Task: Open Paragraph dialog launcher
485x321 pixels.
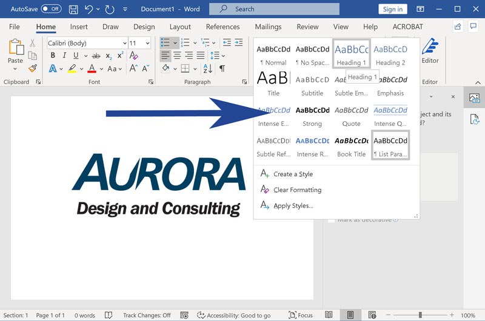Action: pyautogui.click(x=244, y=82)
